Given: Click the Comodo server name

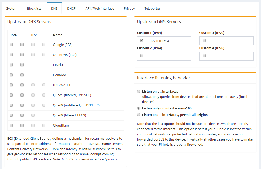Looking at the screenshot, I should tap(59, 75).
